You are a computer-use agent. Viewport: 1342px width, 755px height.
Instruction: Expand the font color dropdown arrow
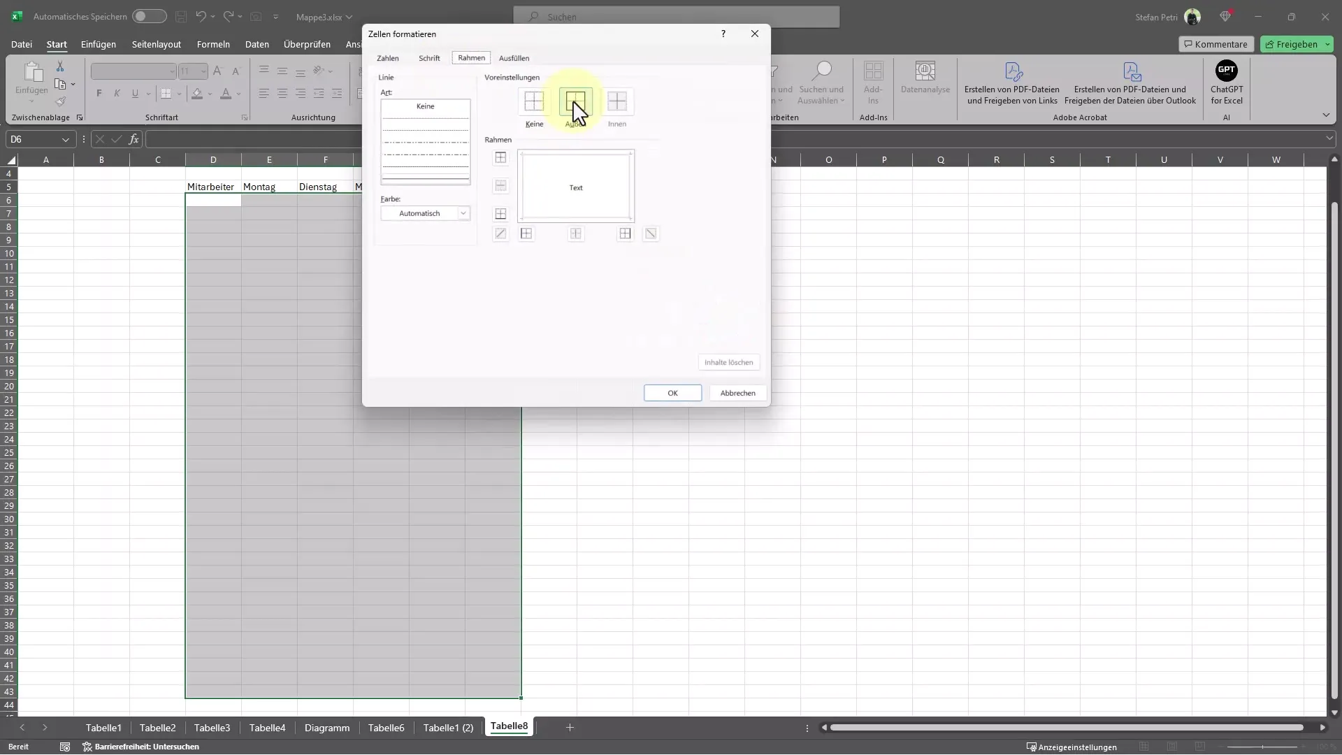click(x=239, y=94)
